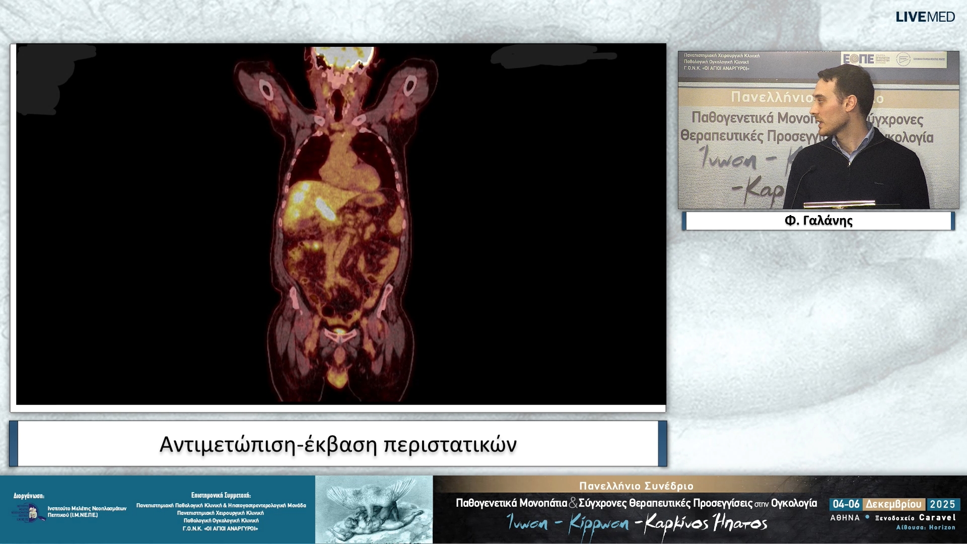Screen dimensions: 967x544
Task: Click the '2025' year box
Action: pyautogui.click(x=942, y=504)
